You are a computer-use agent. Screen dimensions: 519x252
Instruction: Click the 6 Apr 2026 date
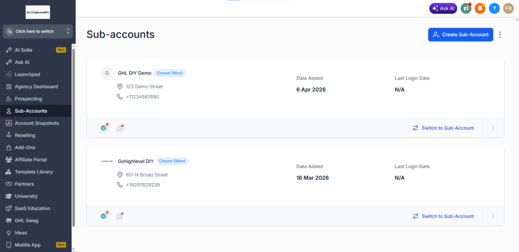pos(311,89)
